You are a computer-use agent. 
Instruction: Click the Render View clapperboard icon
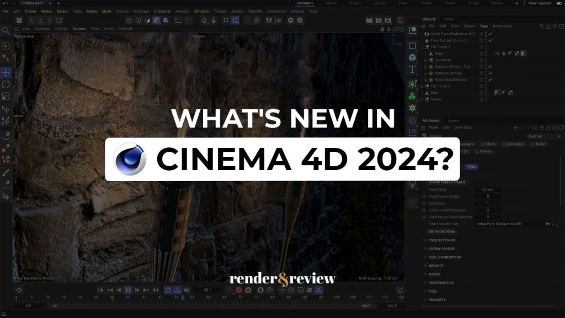(x=369, y=20)
